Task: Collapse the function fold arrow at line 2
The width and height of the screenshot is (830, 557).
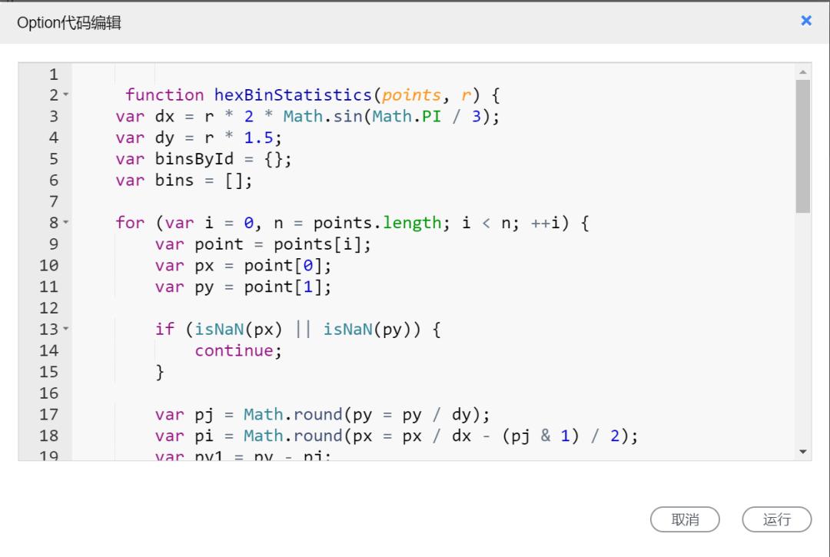Action: tap(66, 94)
